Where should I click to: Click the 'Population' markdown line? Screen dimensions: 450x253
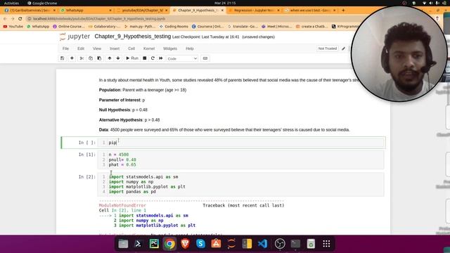(143, 90)
